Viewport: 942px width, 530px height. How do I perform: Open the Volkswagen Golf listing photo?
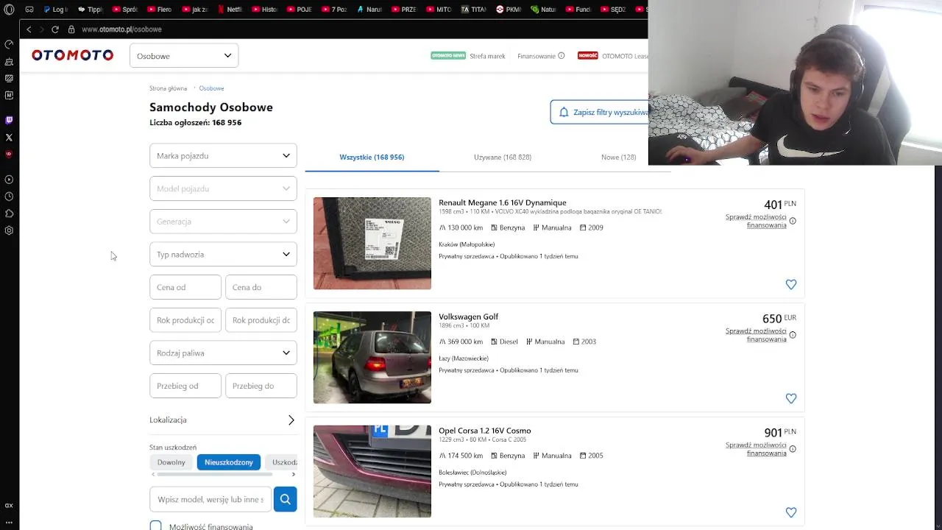point(372,357)
